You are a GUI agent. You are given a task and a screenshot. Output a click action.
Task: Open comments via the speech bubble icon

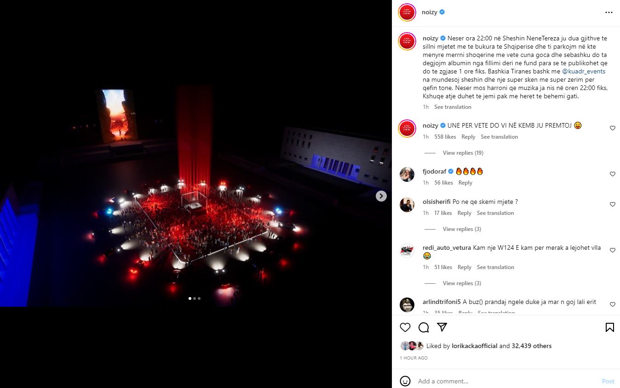tap(424, 327)
